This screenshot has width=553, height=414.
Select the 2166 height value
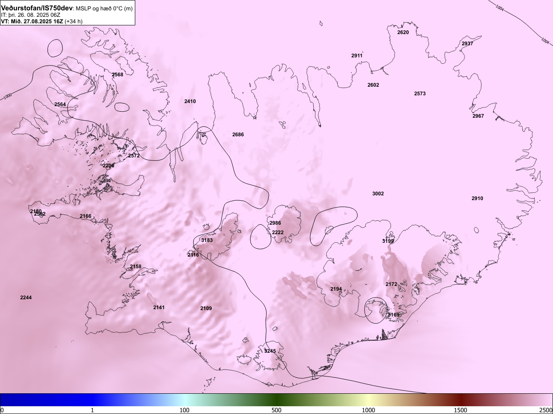(x=86, y=216)
